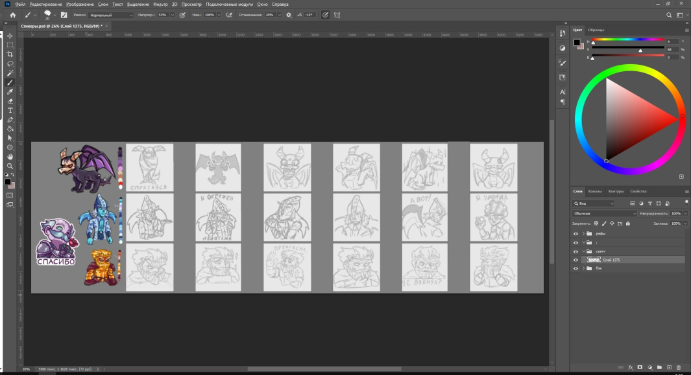Select the Crop tool
Viewport: 691px width, 375px height.
(x=10, y=54)
